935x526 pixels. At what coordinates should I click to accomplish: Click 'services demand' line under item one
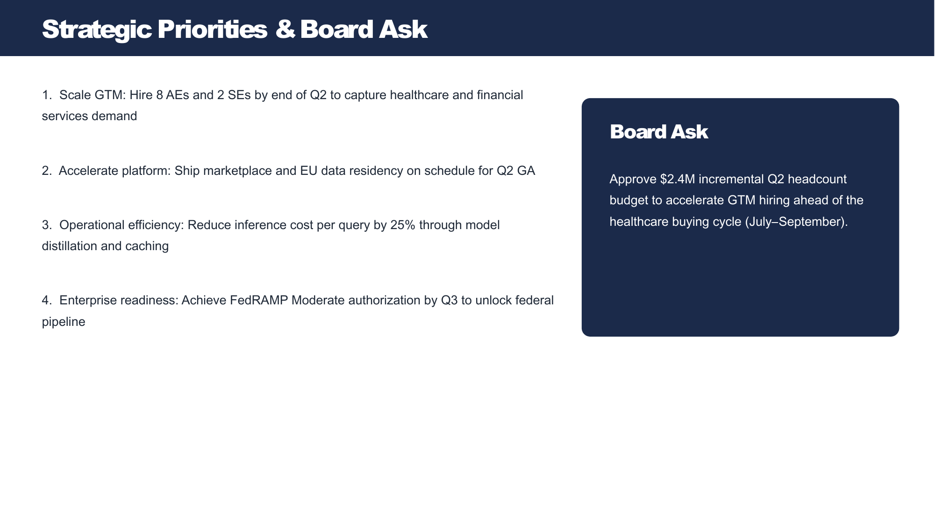[x=89, y=116]
